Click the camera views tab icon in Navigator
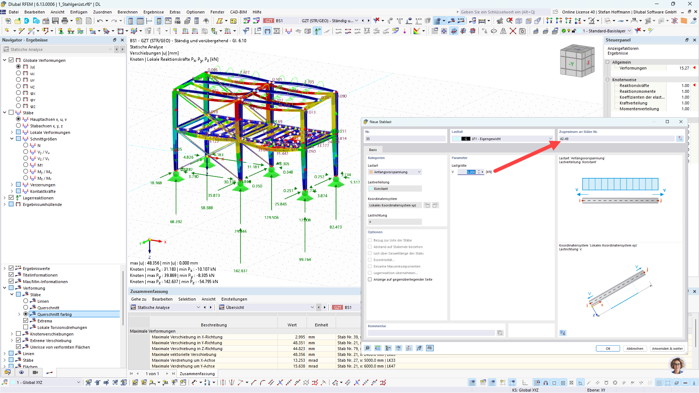 click(x=35, y=372)
